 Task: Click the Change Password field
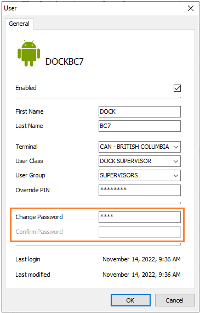pos(140,217)
